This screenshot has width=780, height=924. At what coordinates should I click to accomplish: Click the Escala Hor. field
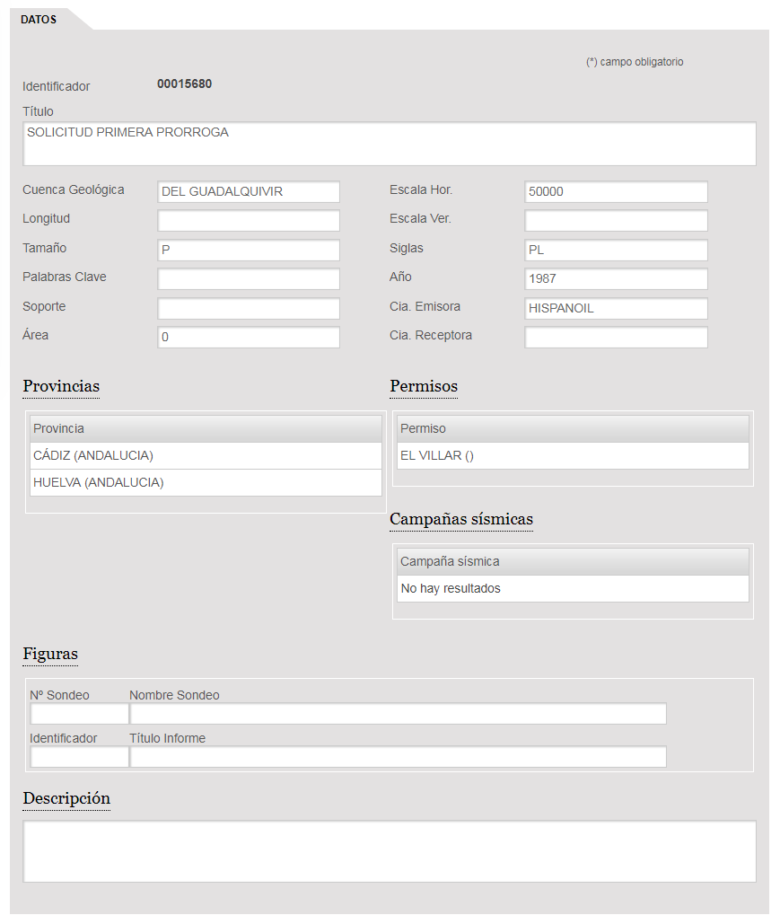point(616,191)
